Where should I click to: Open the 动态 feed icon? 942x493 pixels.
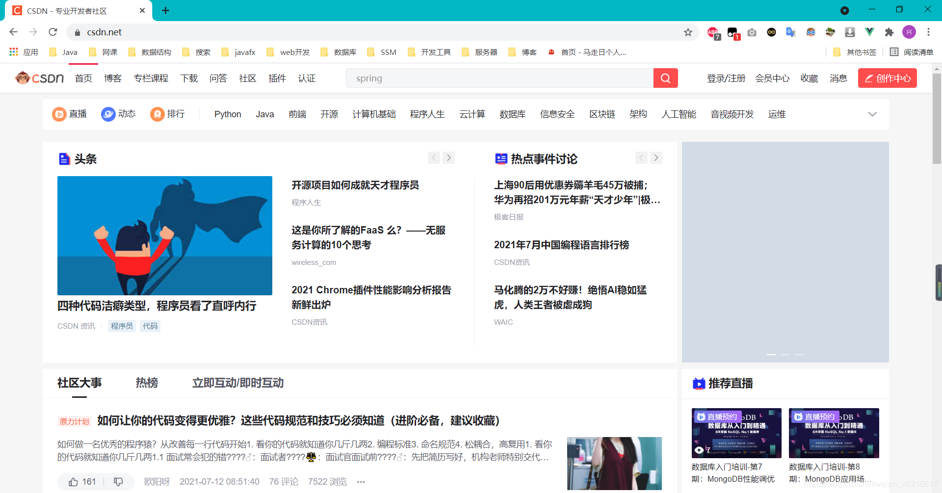[x=108, y=114]
